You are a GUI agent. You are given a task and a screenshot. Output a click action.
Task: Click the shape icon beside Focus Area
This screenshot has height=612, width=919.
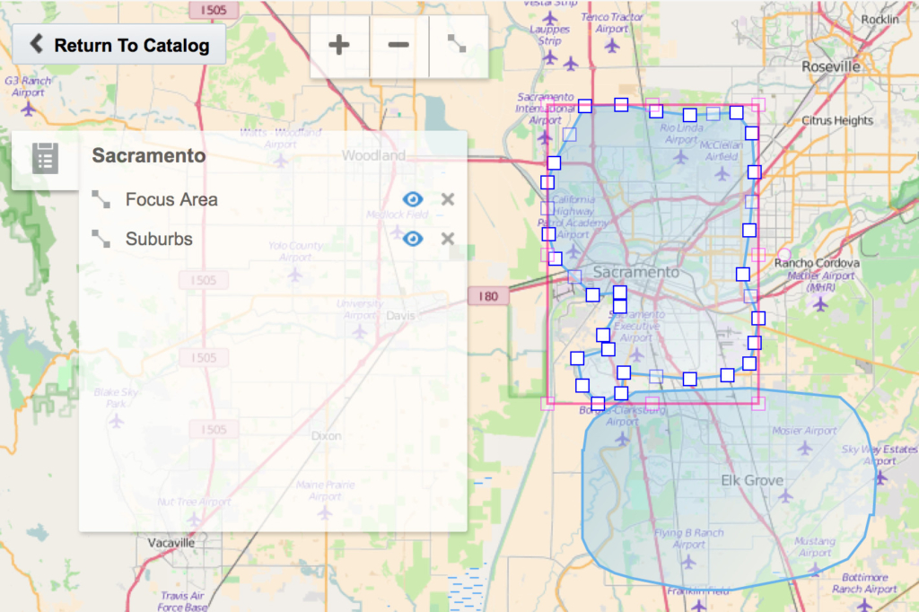[101, 199]
